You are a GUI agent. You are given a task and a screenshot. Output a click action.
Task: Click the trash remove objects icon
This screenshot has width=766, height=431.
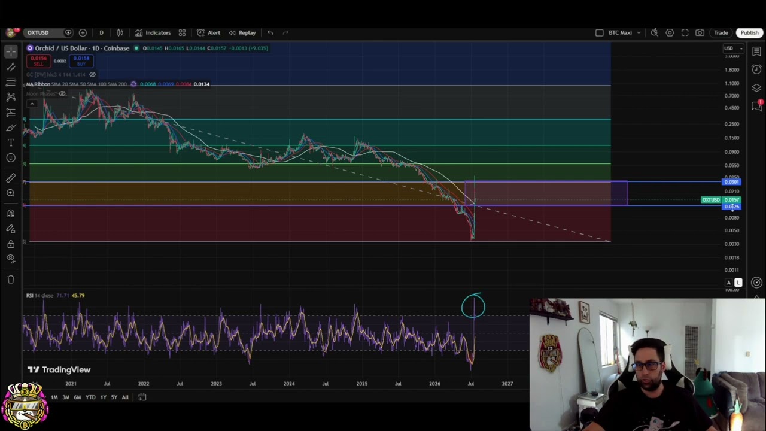tap(11, 279)
